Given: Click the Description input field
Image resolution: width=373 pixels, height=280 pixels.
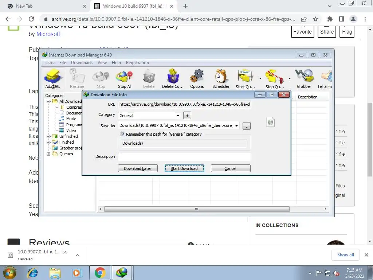Looking at the screenshot, I should click(184, 156).
